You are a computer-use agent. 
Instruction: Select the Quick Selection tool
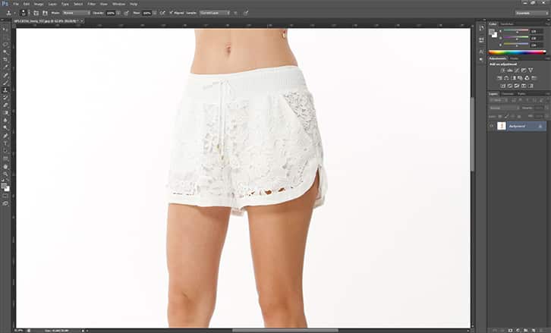tap(6, 52)
